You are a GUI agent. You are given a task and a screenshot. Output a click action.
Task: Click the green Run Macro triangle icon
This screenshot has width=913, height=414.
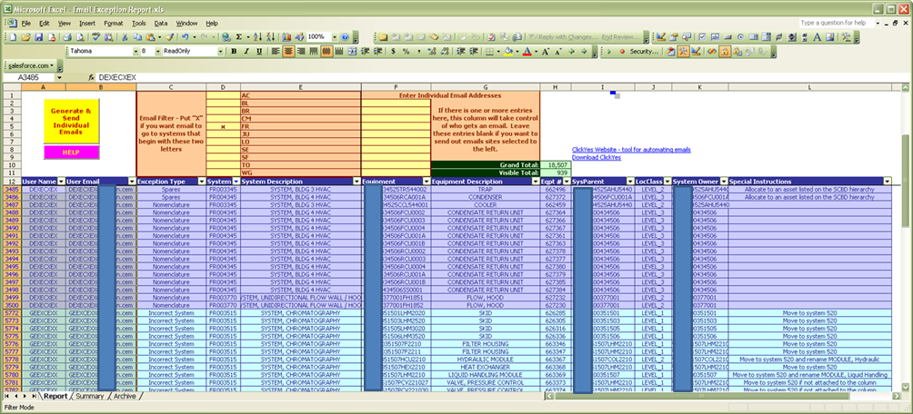pos(609,51)
